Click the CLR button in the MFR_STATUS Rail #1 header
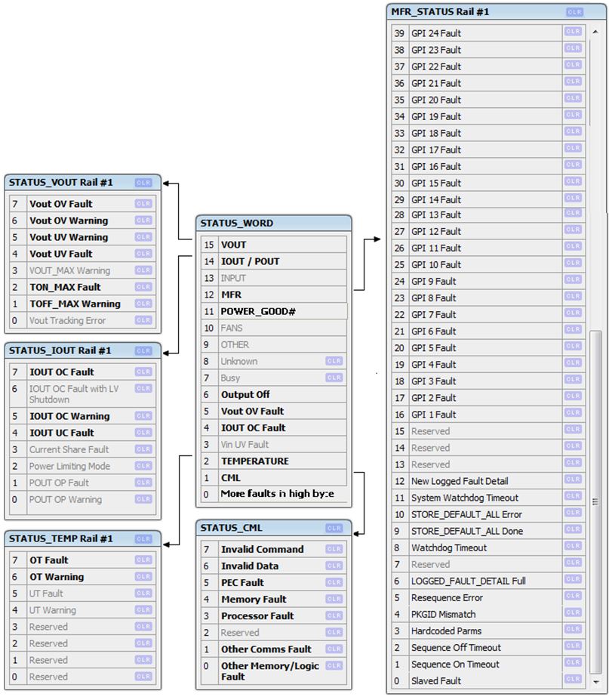 coord(574,12)
